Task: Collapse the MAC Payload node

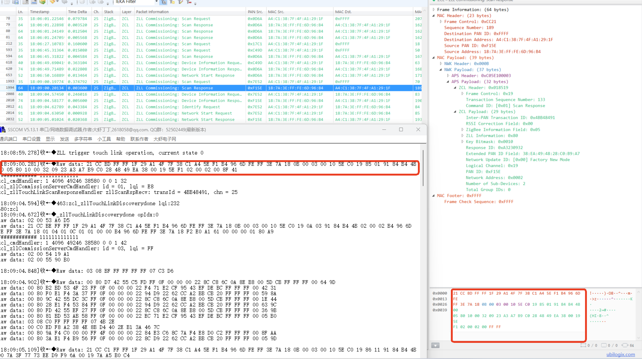Action: (434, 58)
